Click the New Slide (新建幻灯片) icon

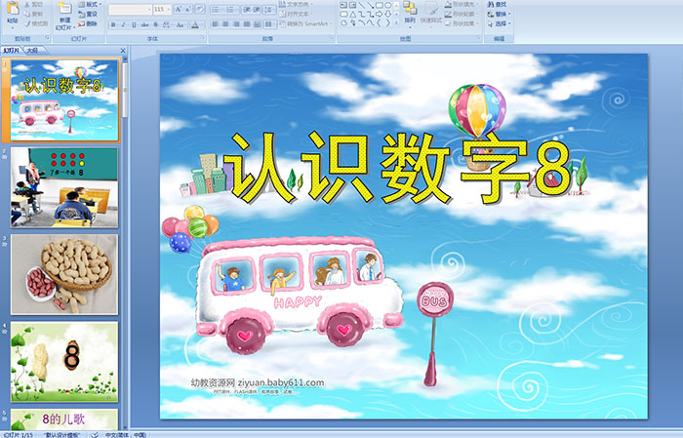(x=65, y=8)
